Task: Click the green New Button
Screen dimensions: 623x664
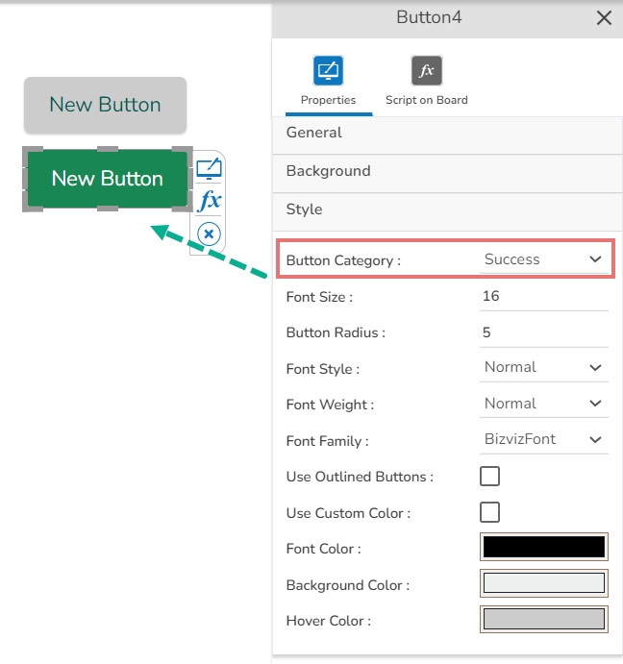Action: click(x=107, y=179)
